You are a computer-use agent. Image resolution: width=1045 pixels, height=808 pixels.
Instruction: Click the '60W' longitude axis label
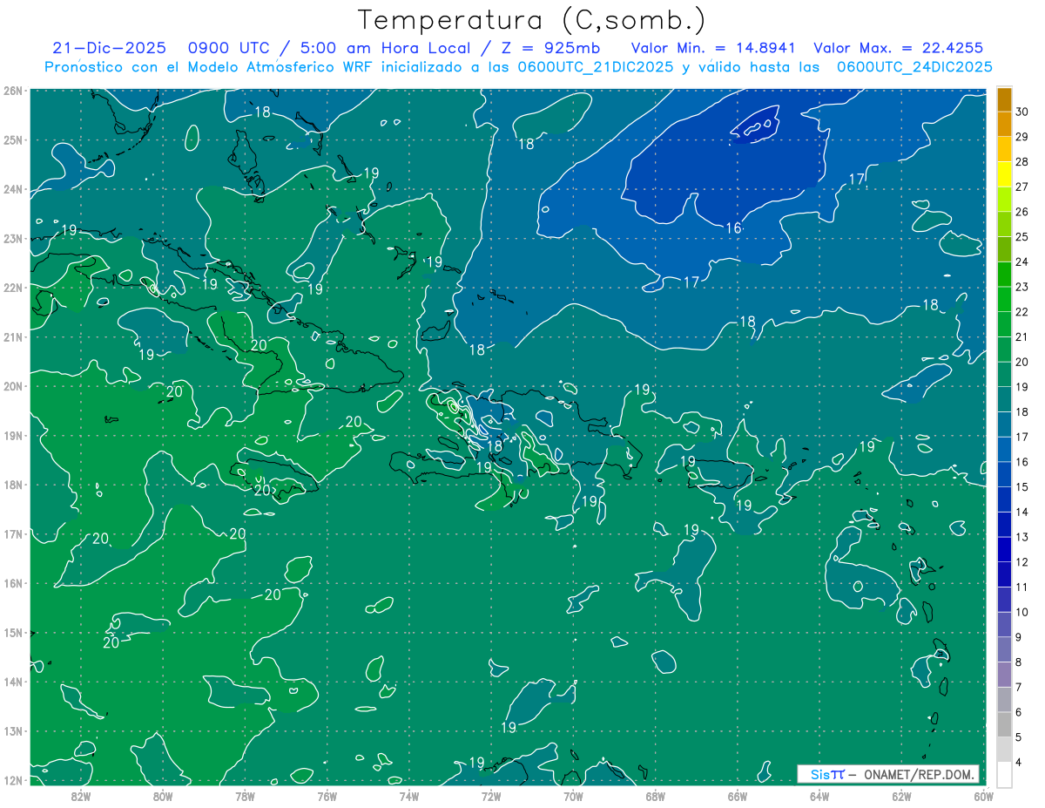pyautogui.click(x=983, y=796)
